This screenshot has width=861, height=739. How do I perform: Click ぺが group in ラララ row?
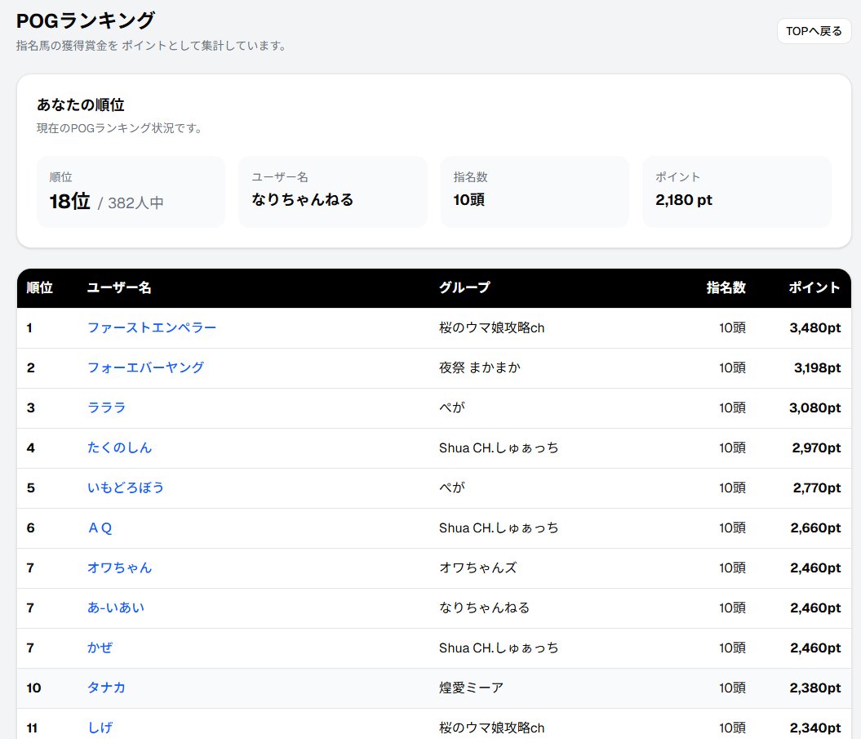pos(452,407)
